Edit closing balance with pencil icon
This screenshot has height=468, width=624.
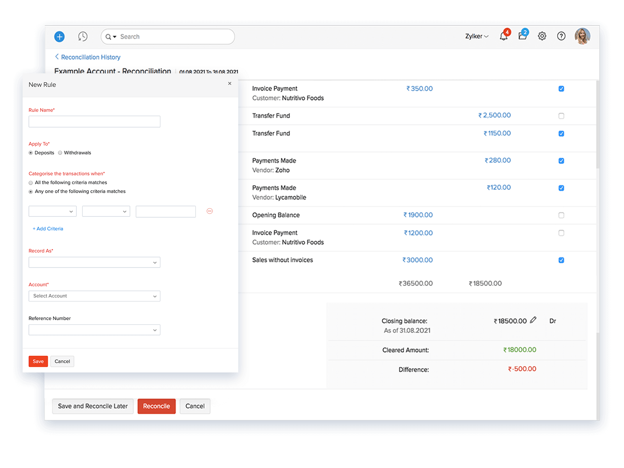pos(533,320)
